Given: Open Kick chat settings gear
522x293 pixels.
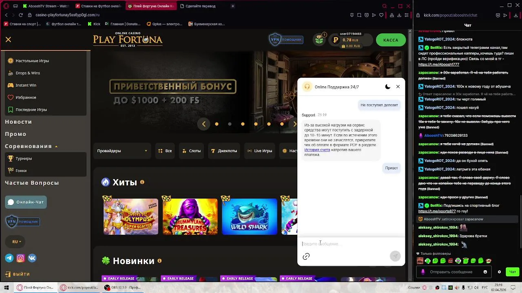Looking at the screenshot, I should [499, 272].
